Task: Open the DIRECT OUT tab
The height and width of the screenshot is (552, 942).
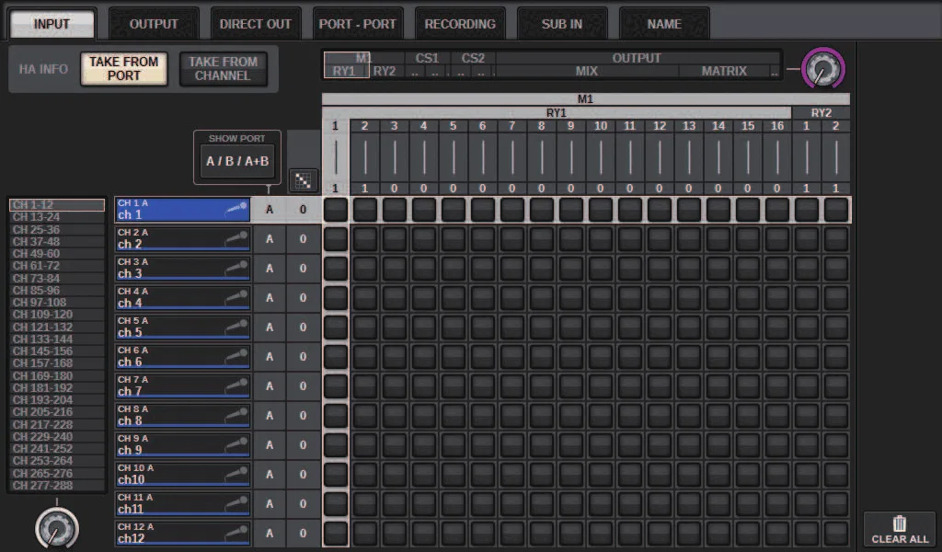Action: click(x=256, y=24)
